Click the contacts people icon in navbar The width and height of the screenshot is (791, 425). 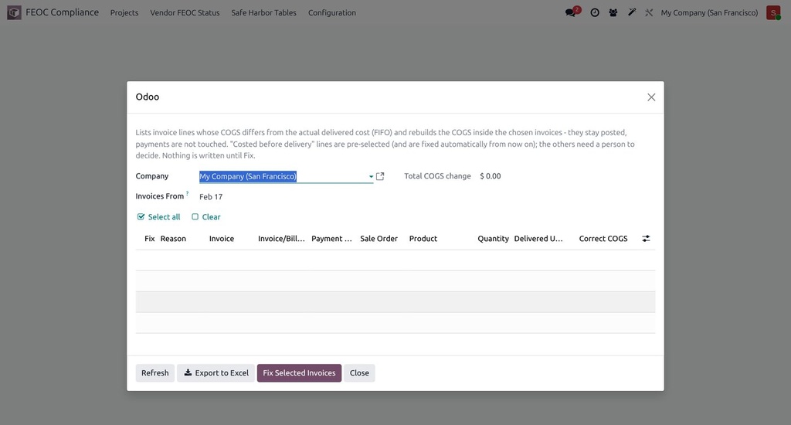[613, 12]
